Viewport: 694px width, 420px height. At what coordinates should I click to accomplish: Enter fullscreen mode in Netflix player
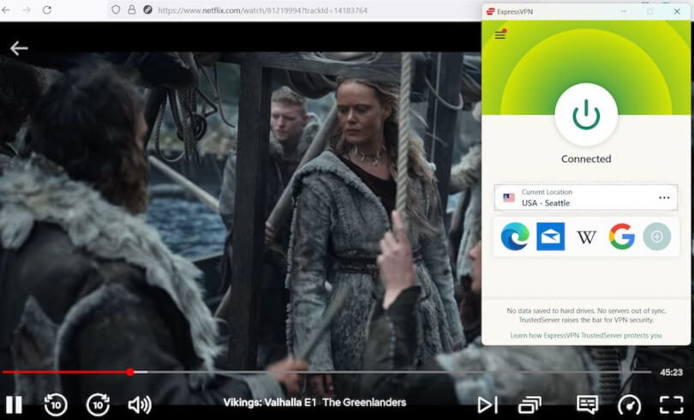point(672,405)
